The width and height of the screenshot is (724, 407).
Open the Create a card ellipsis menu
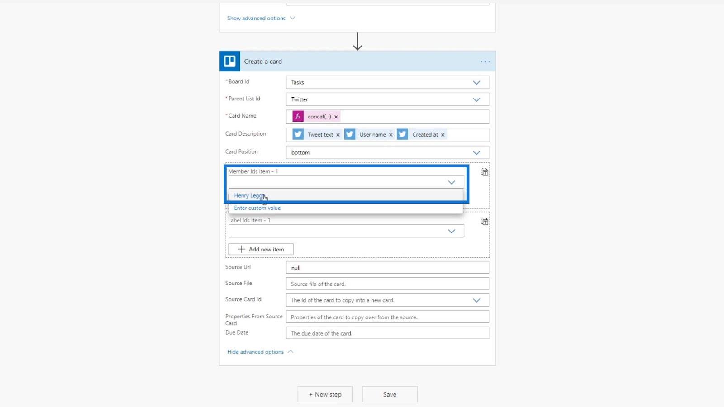point(485,62)
